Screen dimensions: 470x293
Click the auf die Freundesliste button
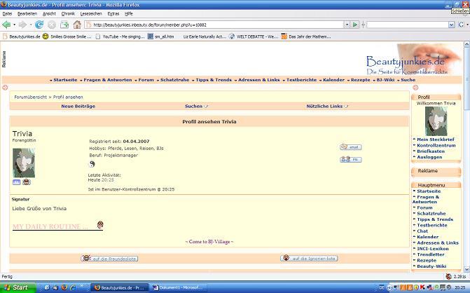tap(109, 258)
